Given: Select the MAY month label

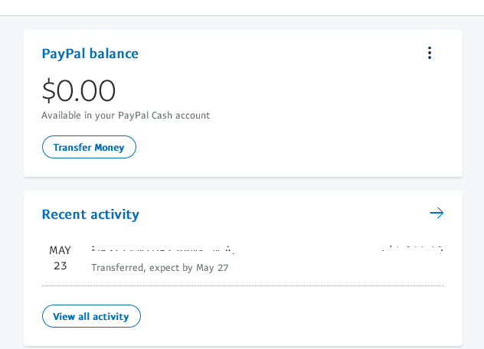Looking at the screenshot, I should [x=60, y=250].
